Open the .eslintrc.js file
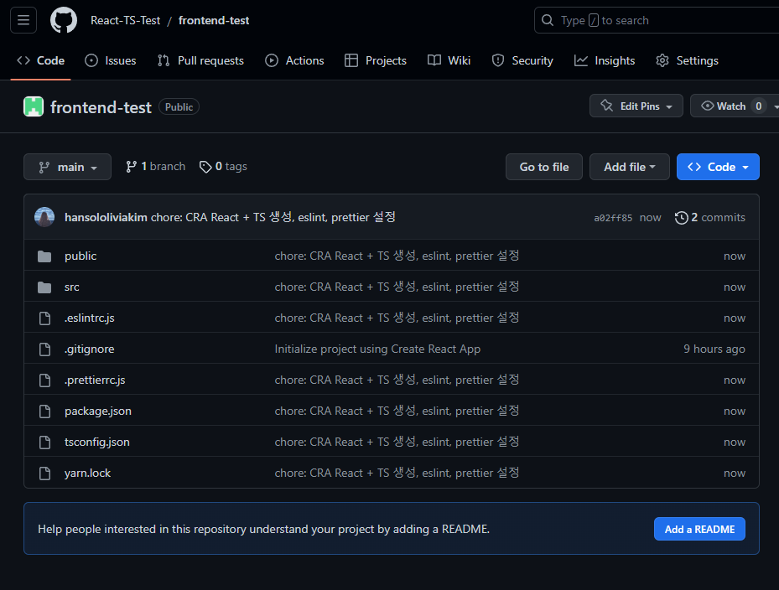Image resolution: width=779 pixels, height=590 pixels. [90, 318]
